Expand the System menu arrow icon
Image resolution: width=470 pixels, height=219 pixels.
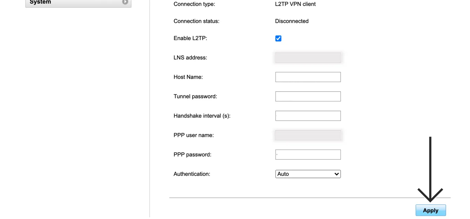pos(125,2)
